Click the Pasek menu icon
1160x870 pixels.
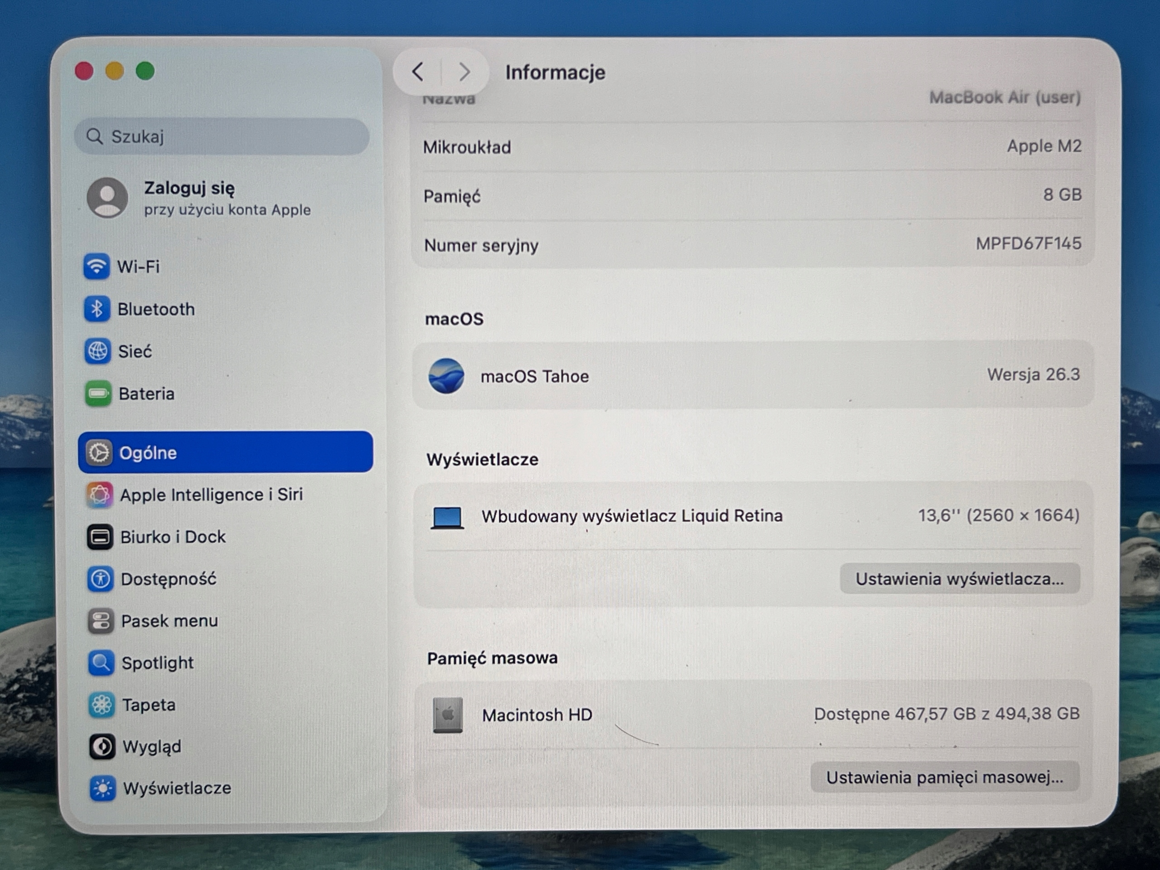click(x=101, y=621)
